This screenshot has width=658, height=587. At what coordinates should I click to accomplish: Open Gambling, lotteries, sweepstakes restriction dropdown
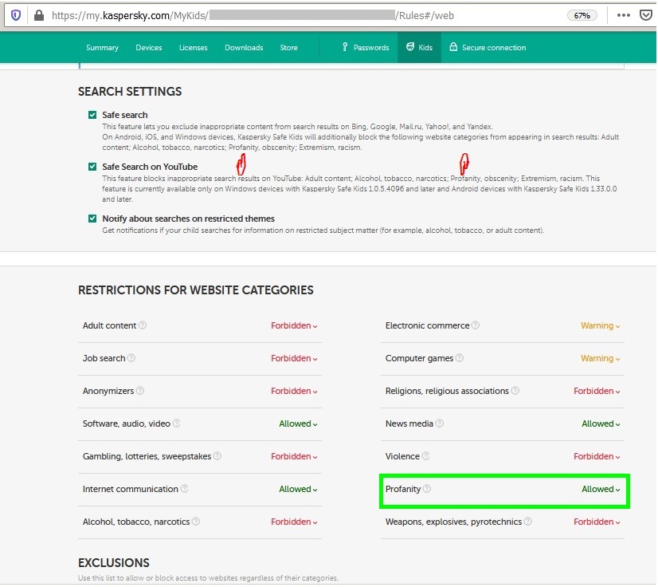[294, 456]
